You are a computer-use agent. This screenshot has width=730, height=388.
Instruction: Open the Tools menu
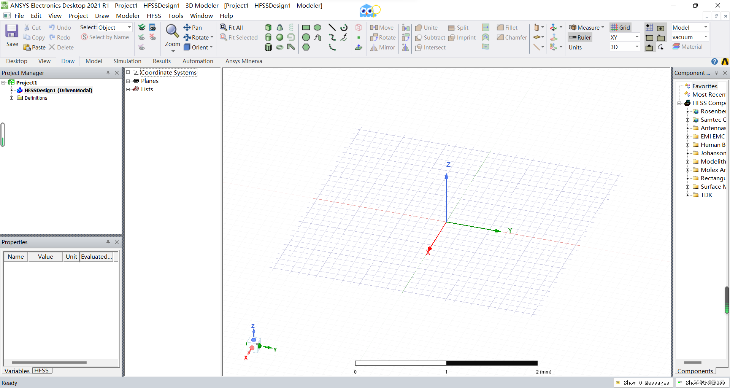point(176,16)
